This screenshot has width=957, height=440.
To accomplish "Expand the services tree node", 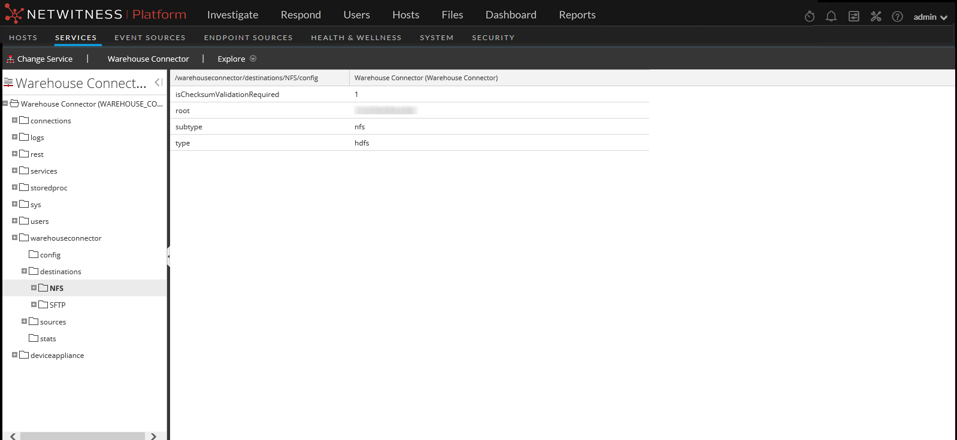I will pyautogui.click(x=14, y=171).
